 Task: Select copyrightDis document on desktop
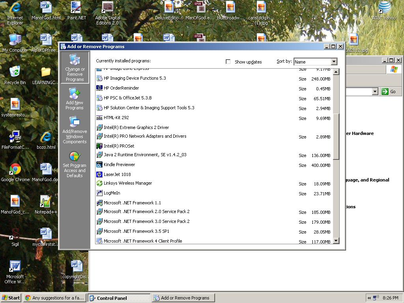pyautogui.click(x=76, y=269)
